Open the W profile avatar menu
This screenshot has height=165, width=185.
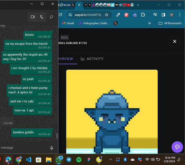(171, 15)
